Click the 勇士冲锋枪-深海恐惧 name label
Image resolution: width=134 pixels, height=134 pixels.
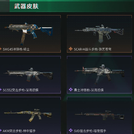point(89,90)
